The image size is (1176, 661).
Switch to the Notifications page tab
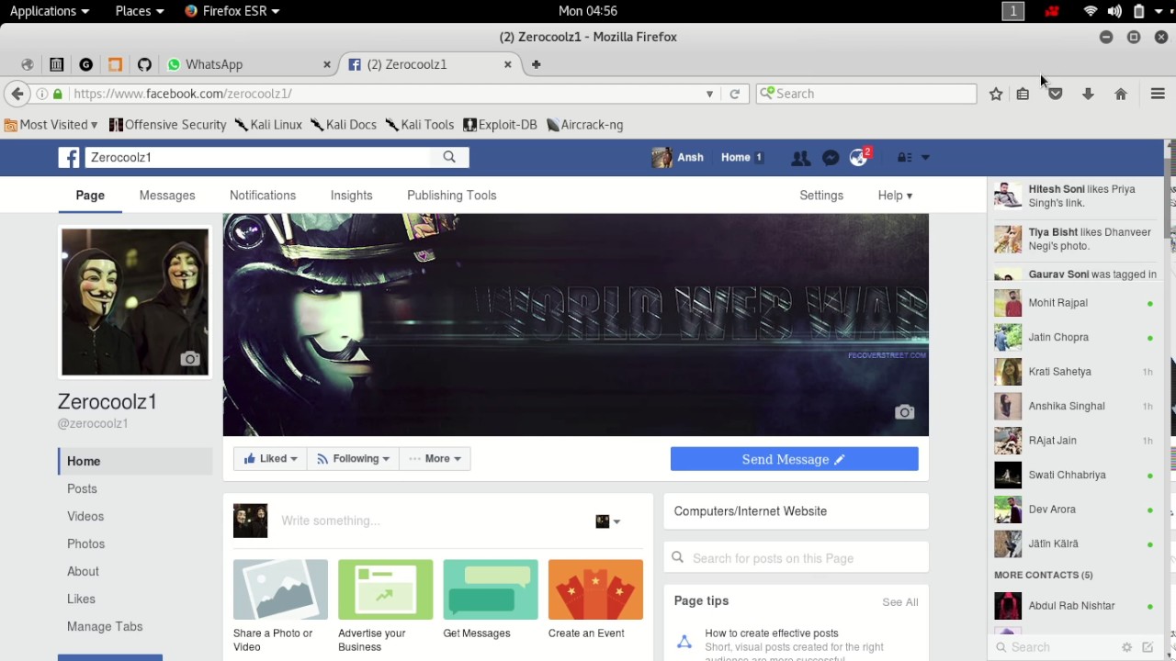(263, 196)
